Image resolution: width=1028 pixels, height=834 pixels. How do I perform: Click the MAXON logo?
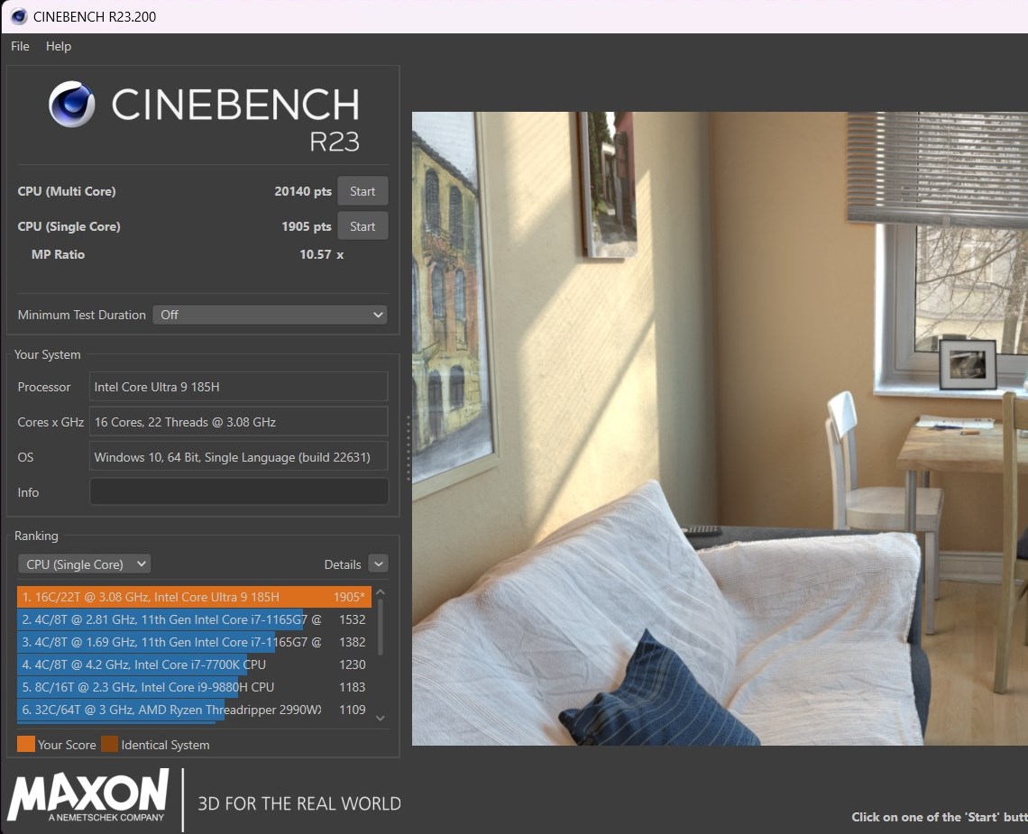88,795
